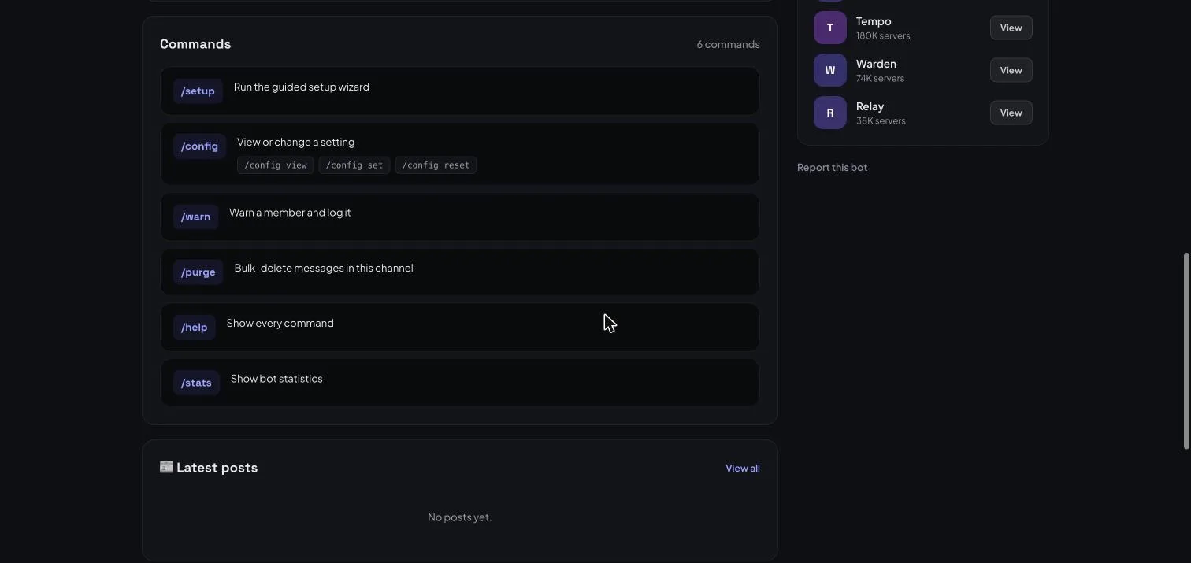Click the '6 commands' count label

(x=728, y=44)
